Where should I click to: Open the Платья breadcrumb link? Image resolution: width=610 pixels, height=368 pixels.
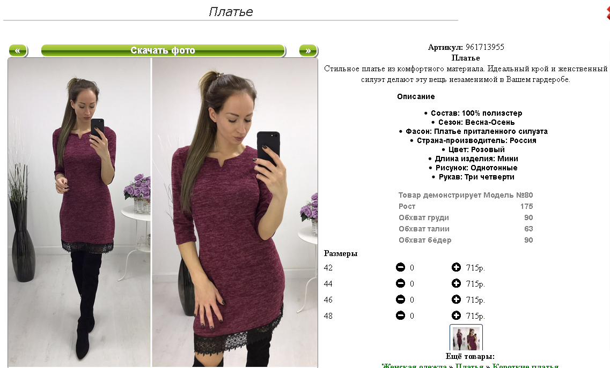pos(469,366)
